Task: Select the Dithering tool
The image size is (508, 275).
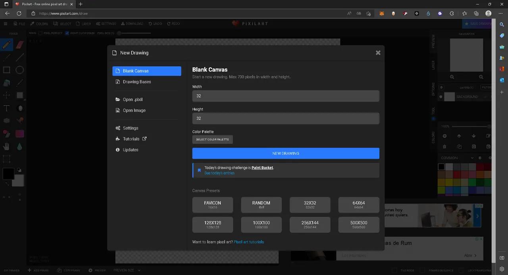Action: click(x=6, y=121)
